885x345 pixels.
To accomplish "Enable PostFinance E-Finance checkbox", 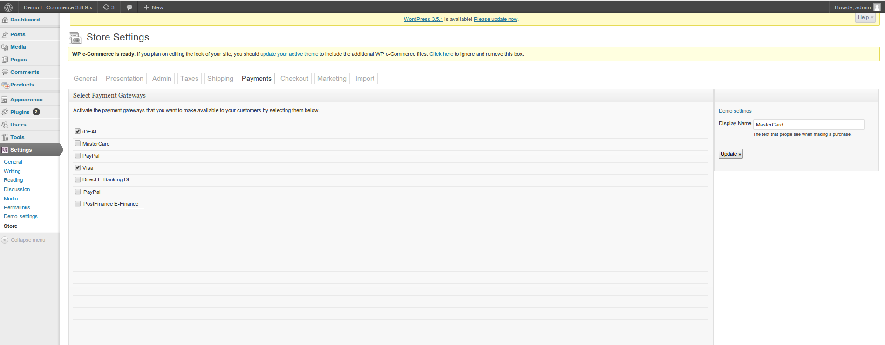I will pyautogui.click(x=78, y=204).
